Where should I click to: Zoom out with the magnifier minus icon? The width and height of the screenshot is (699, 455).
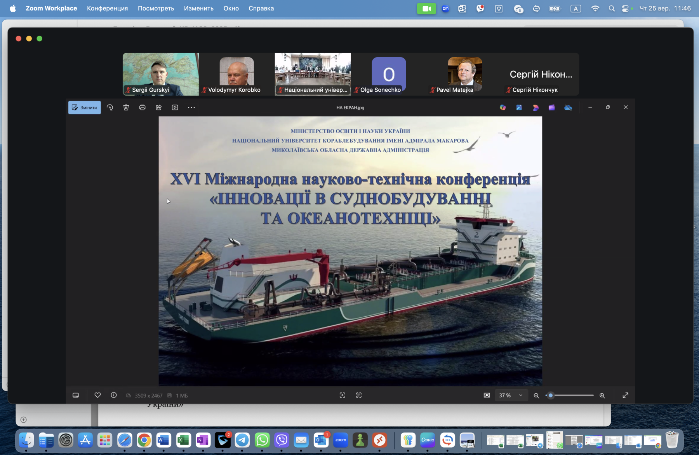click(536, 396)
